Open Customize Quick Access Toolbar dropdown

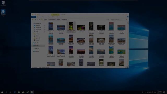point(39,15)
